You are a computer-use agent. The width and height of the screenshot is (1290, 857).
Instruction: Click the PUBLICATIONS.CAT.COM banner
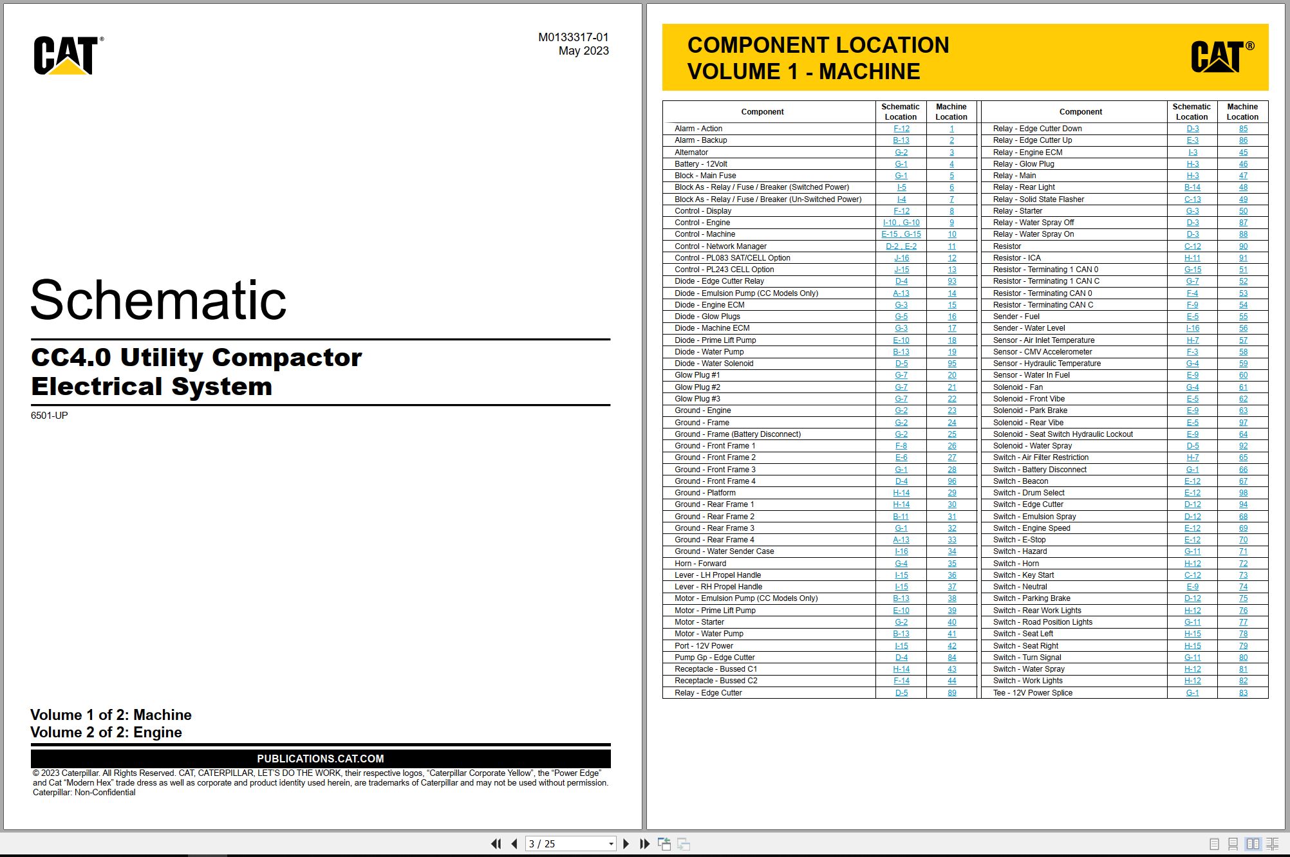(321, 759)
